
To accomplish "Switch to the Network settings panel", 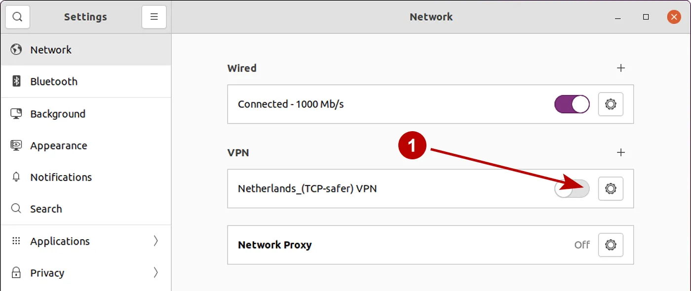I will pos(51,49).
